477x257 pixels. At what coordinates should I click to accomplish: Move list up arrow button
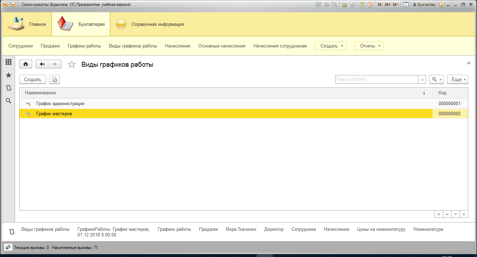click(x=447, y=214)
